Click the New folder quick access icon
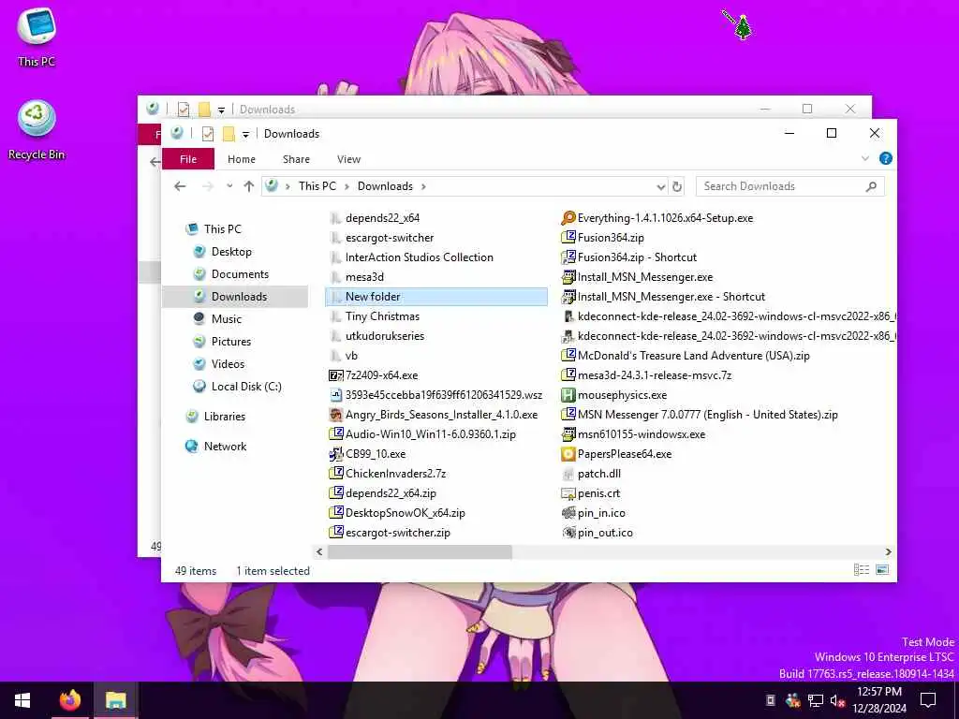The height and width of the screenshot is (719, 959). pos(229,133)
